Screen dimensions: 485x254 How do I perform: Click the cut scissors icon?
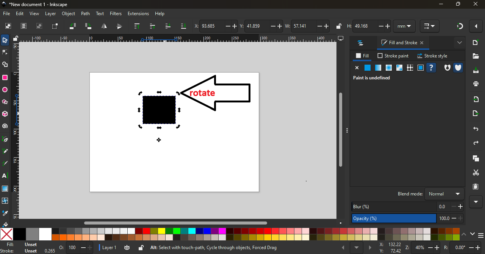tap(476, 173)
